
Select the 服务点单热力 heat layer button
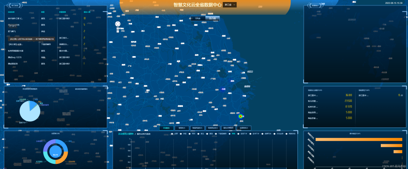pyautogui.click(x=228, y=128)
